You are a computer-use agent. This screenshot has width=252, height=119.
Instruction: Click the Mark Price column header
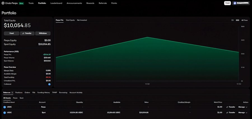click(218, 102)
